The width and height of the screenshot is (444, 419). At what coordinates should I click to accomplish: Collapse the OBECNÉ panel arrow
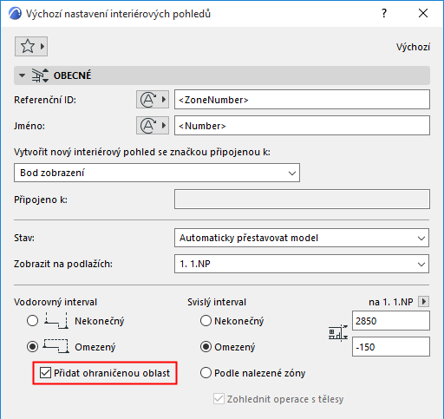pos(22,75)
